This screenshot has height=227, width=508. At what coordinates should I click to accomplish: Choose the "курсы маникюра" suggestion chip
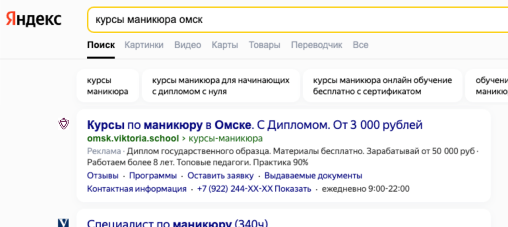(108, 86)
